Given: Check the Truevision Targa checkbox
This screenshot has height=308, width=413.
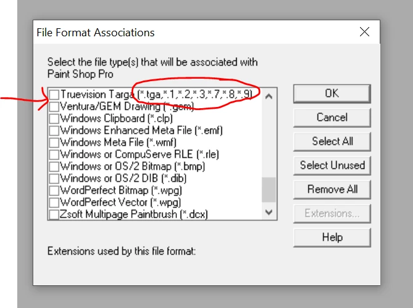Looking at the screenshot, I should tap(54, 95).
